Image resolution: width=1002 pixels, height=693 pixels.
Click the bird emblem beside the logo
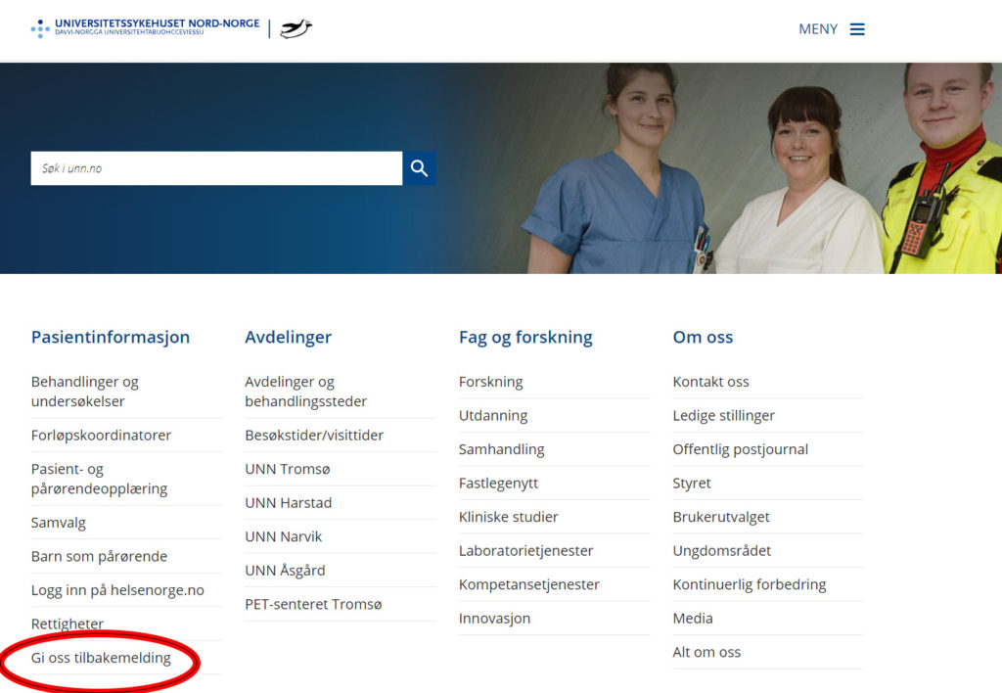pos(296,29)
